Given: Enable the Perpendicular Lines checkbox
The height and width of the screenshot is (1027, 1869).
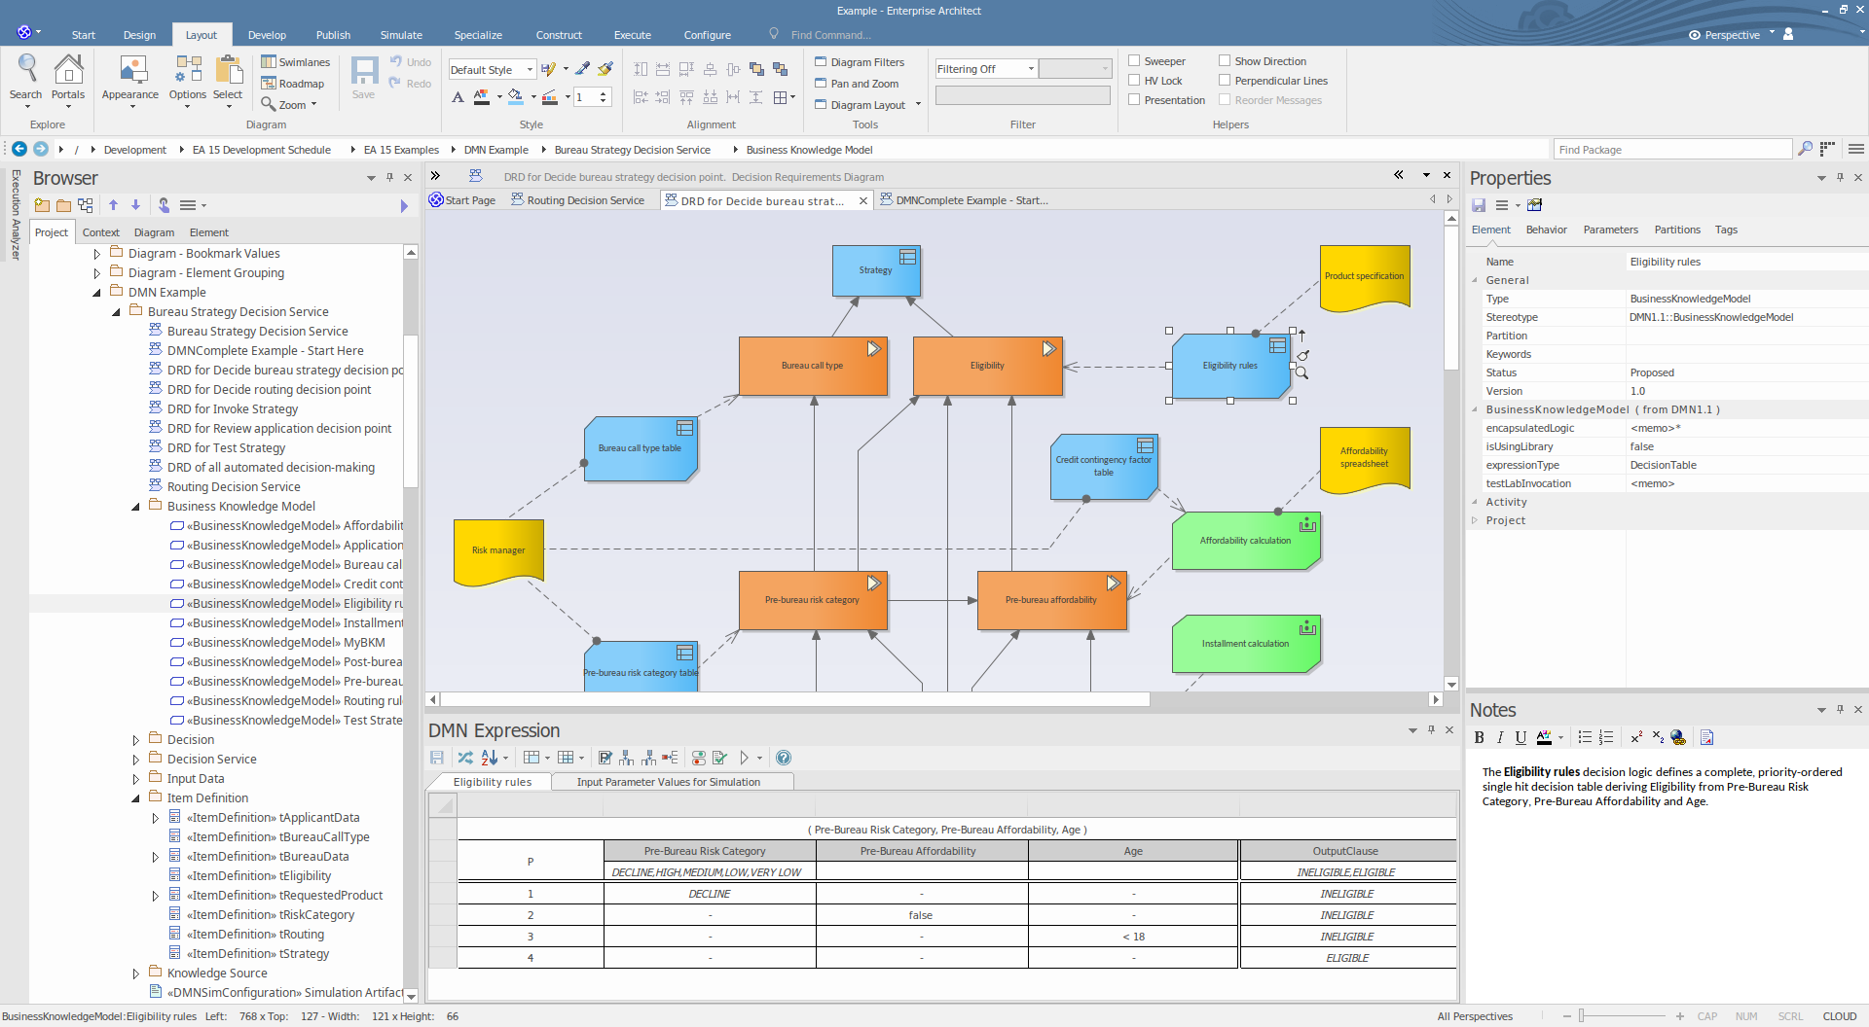Looking at the screenshot, I should pos(1225,80).
